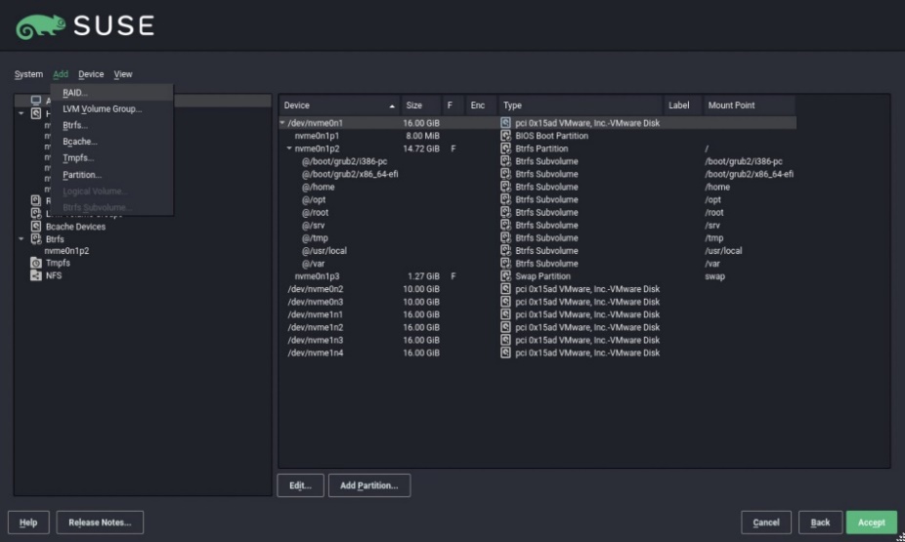Collapse the Hard Disks tree node arrow

tap(22, 113)
